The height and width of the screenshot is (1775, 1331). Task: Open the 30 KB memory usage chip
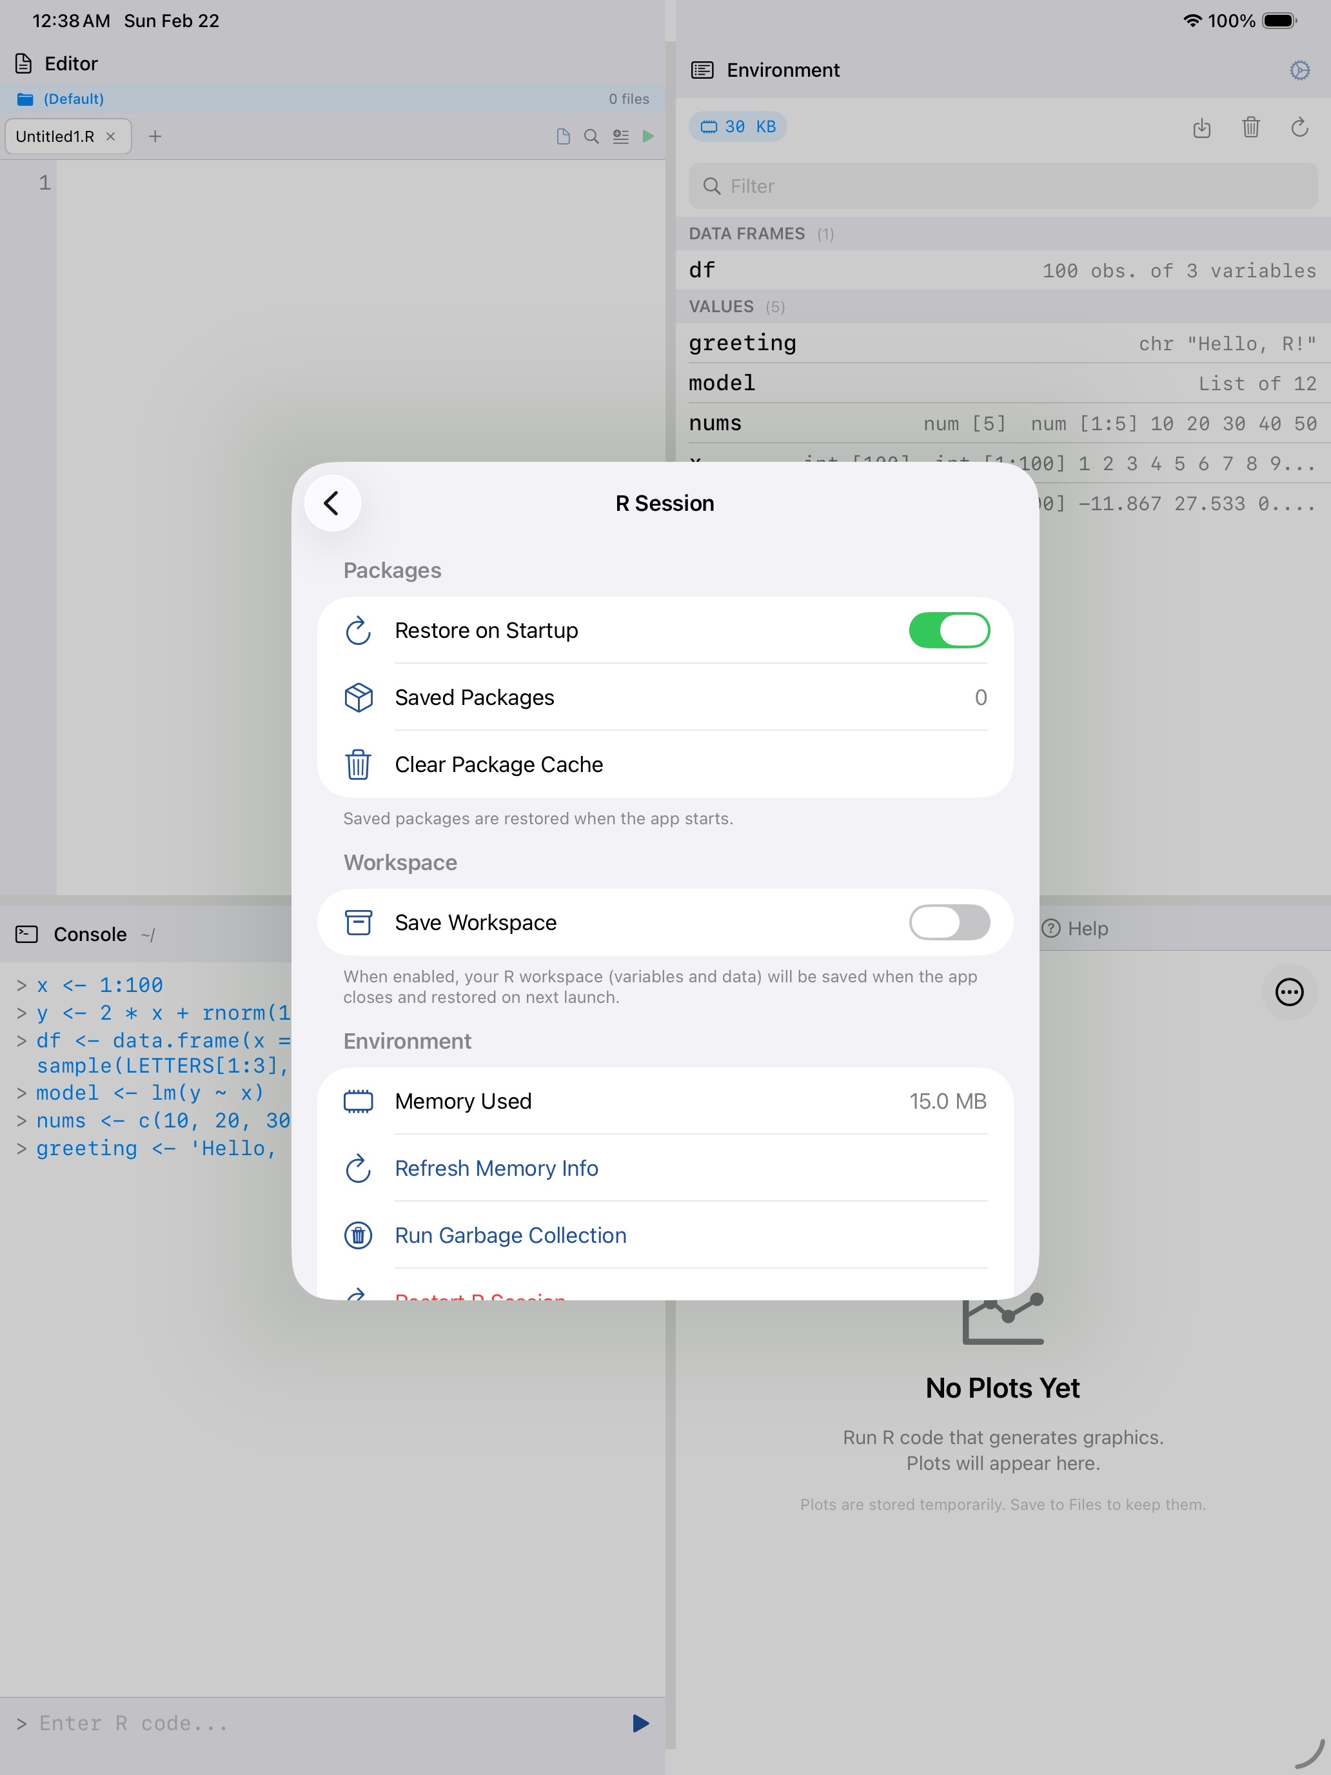pyautogui.click(x=737, y=126)
